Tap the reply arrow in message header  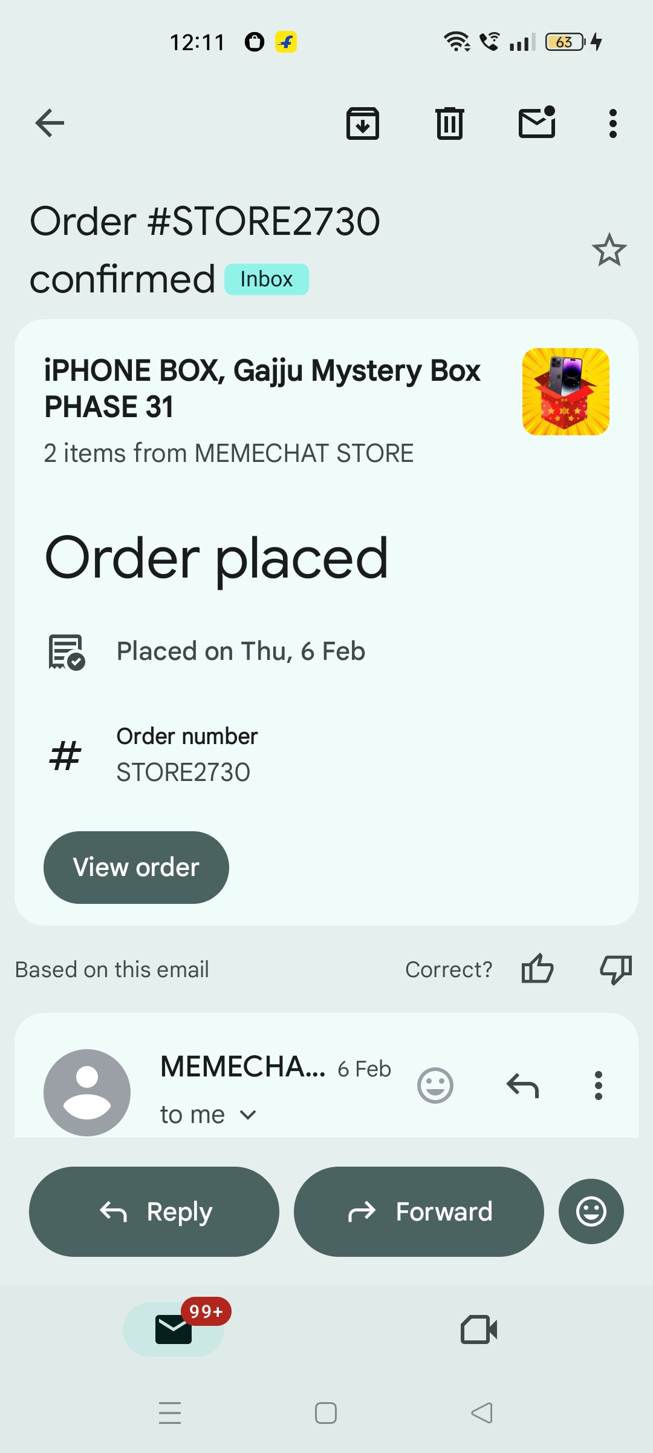point(522,1086)
